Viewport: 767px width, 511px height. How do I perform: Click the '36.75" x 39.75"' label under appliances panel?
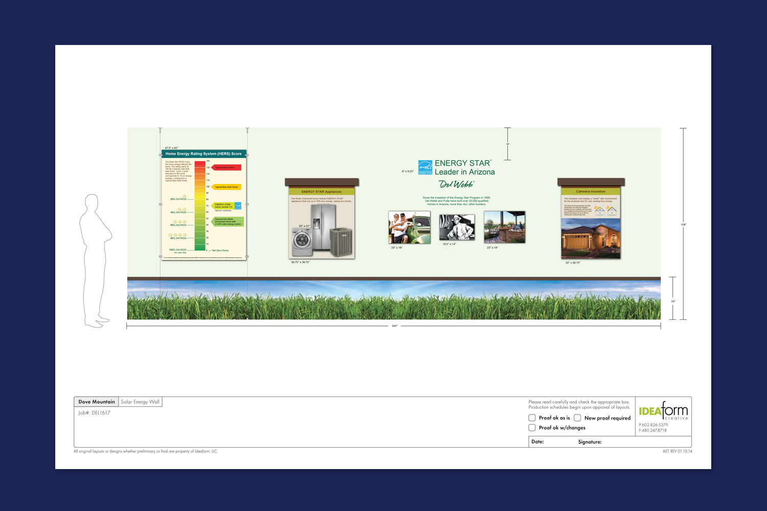pos(300,262)
